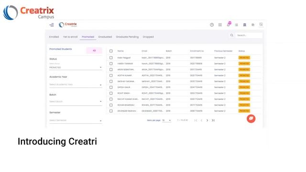Viewport: 306px width, 172px height.
Task: Open the Semester dropdown
Action: [76, 120]
